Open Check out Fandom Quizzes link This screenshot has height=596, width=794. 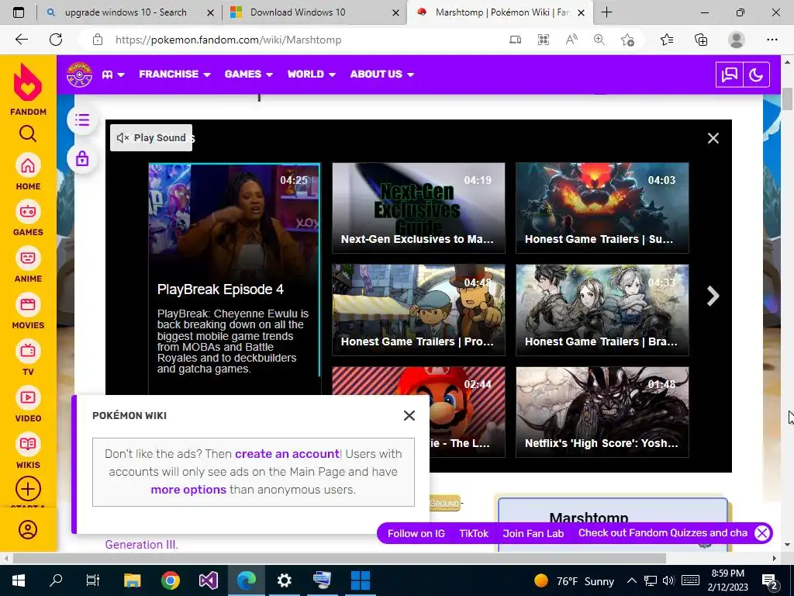pyautogui.click(x=663, y=532)
